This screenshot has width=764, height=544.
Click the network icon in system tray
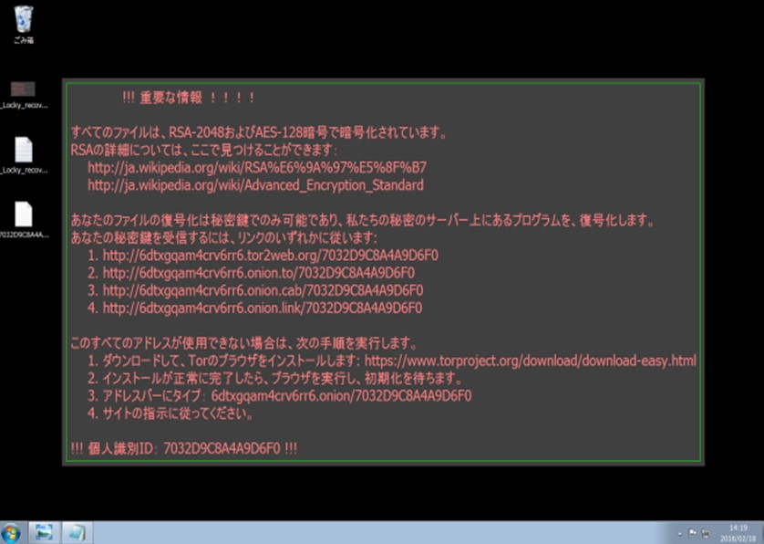click(706, 533)
